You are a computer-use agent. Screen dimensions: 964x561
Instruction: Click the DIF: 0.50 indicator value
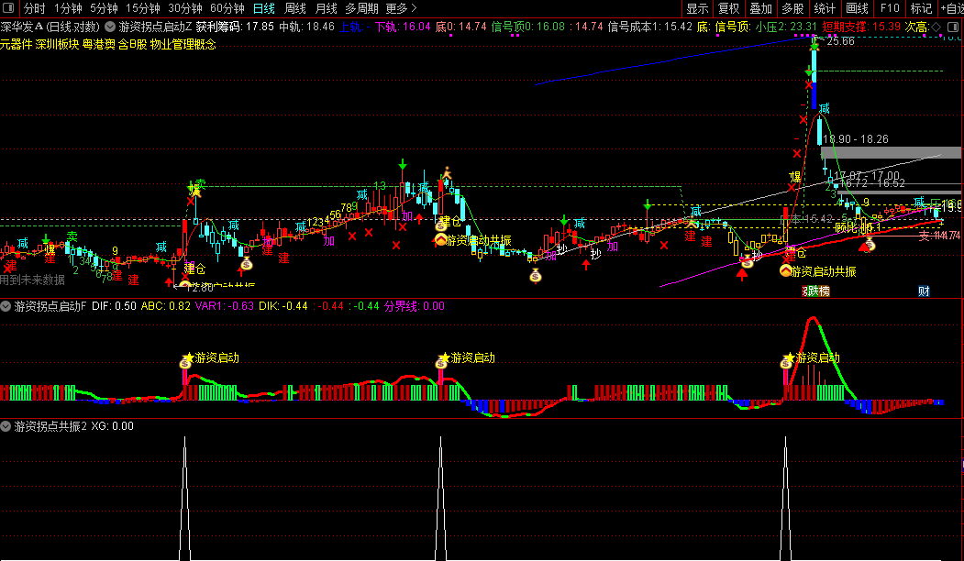[x=114, y=306]
